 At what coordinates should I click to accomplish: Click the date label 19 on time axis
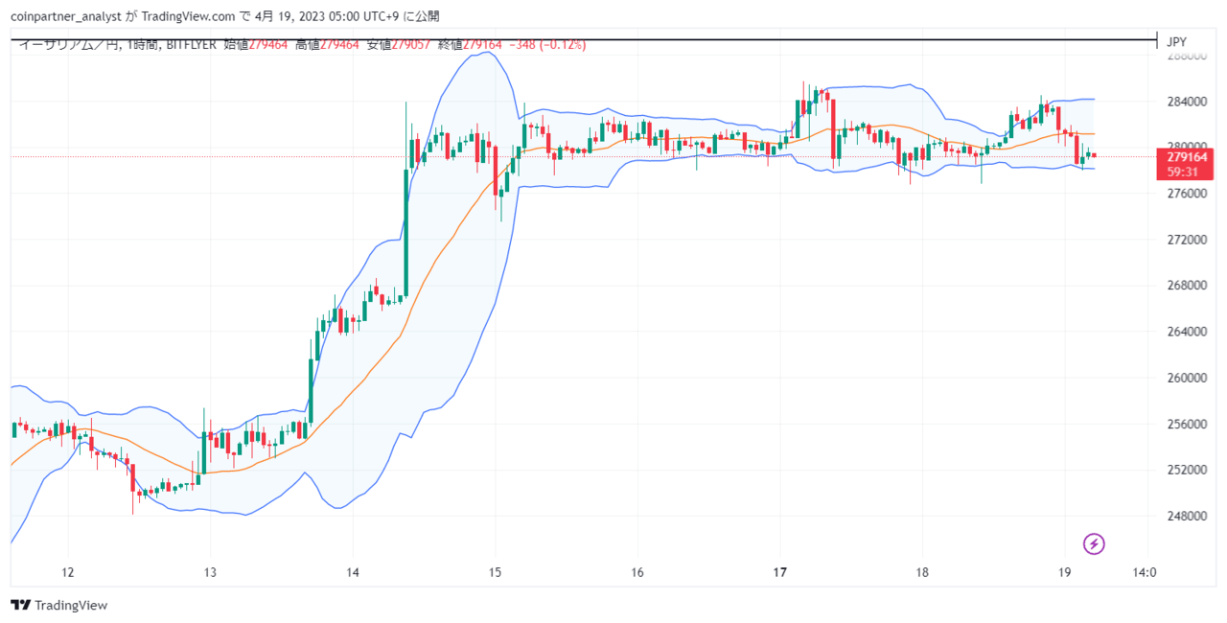pos(1064,573)
